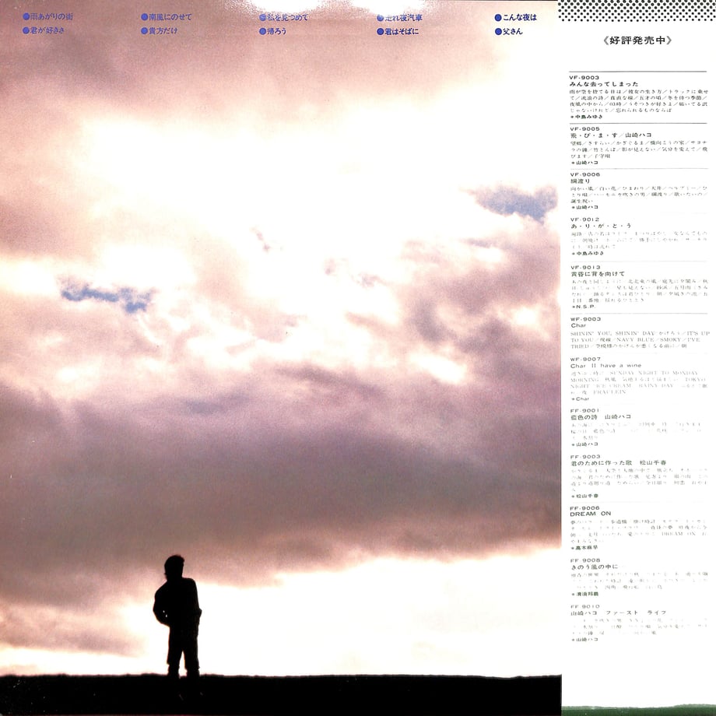This screenshot has width=716, height=716.
Task: Select catalog number FF-9006
Action: (584, 507)
